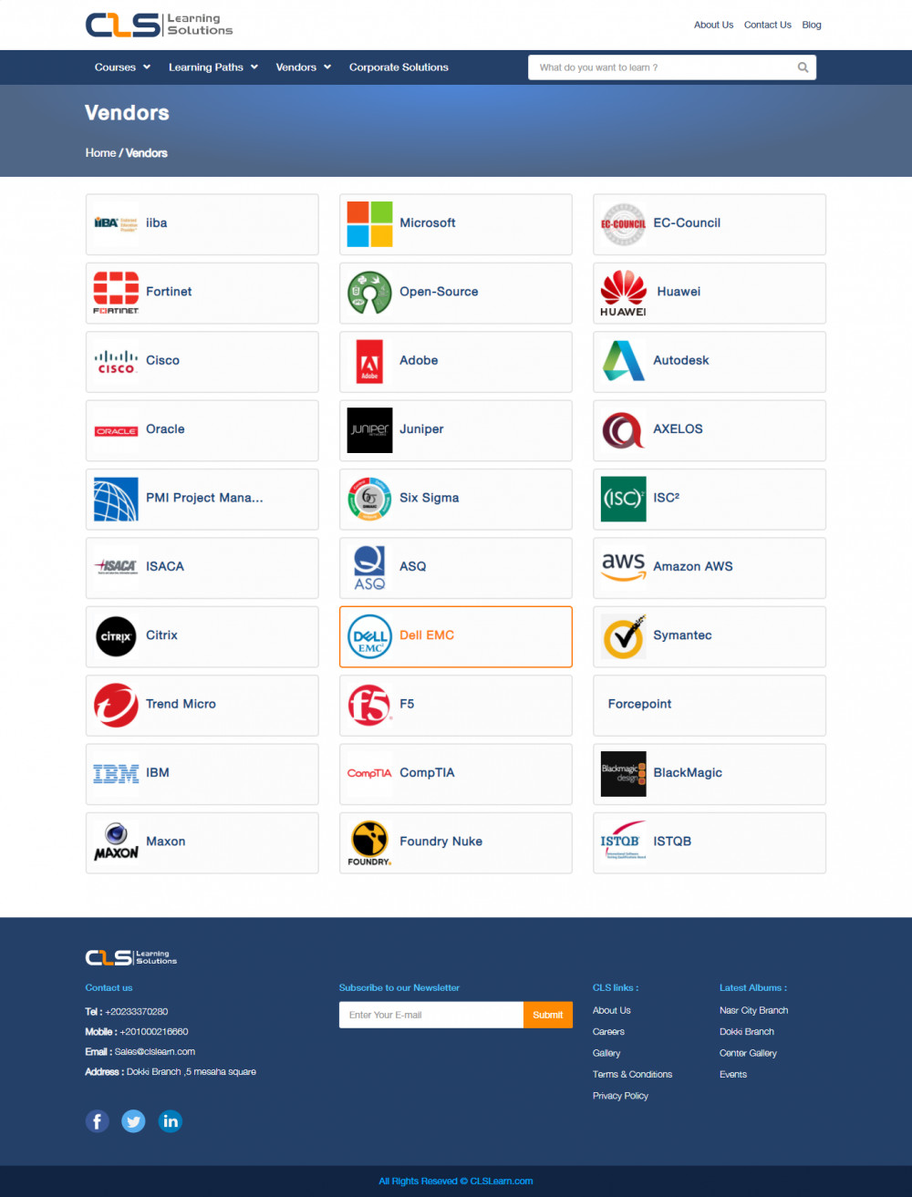Open the Corporate Solutions menu item
912x1197 pixels.
coord(399,67)
